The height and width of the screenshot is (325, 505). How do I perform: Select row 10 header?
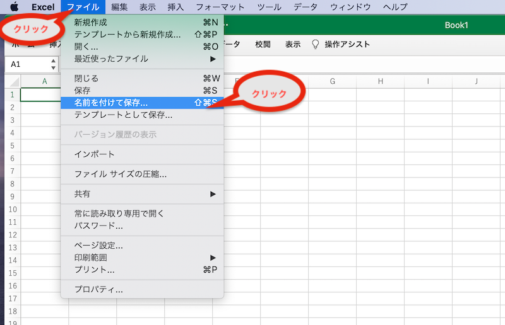point(13,209)
